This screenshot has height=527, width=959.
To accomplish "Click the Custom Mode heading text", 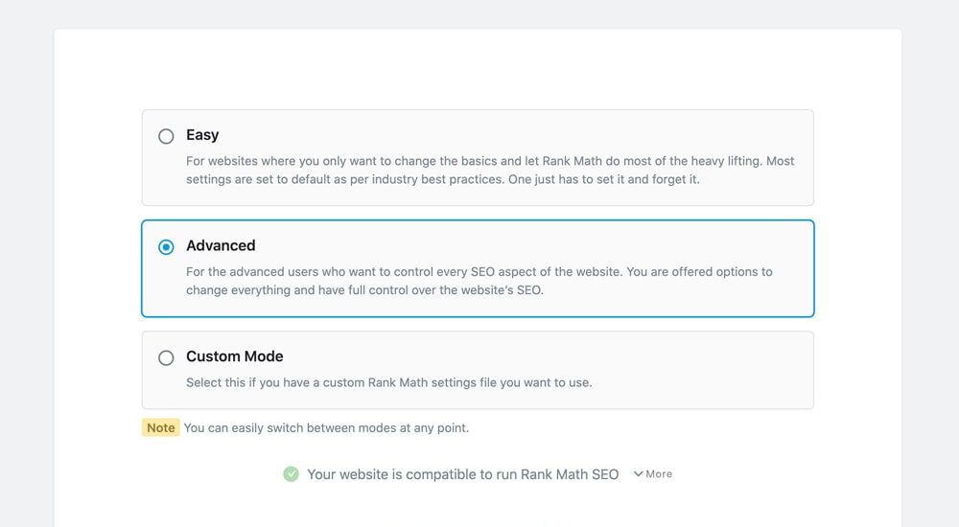I will click(235, 355).
